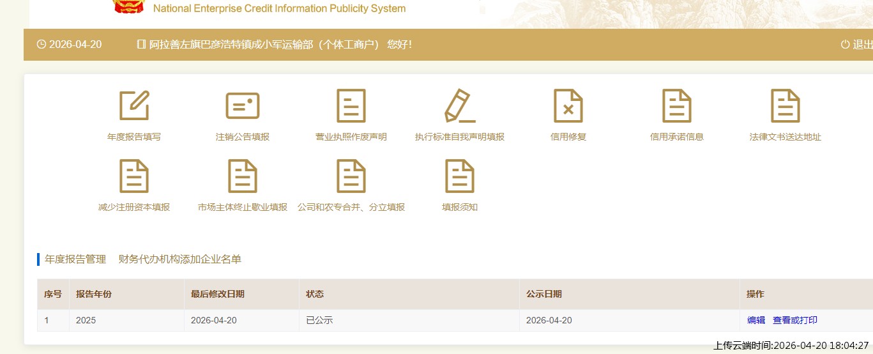Open the 填报须知 document icon
Viewport: 873px width, 354px height.
coord(460,176)
